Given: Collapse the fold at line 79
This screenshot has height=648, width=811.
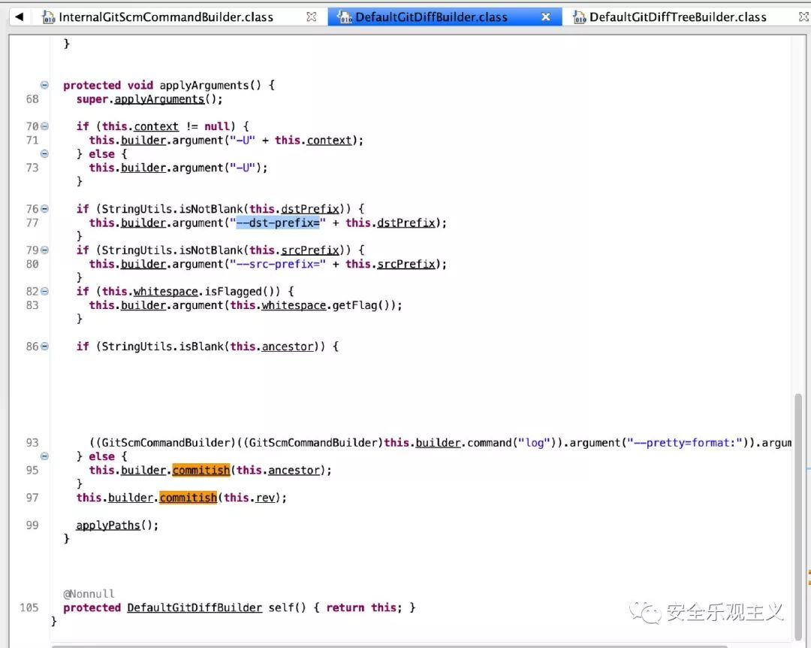Looking at the screenshot, I should pyautogui.click(x=44, y=250).
